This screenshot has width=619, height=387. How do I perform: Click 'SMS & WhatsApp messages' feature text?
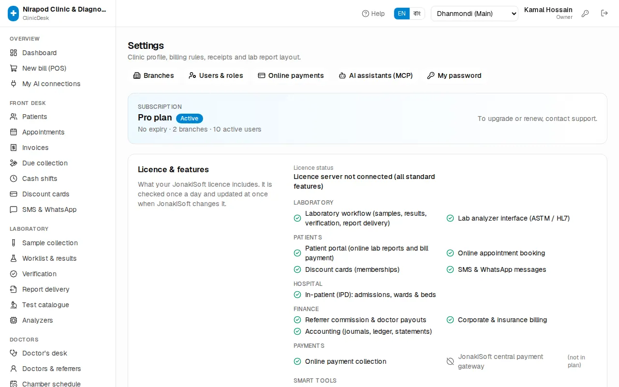click(x=502, y=269)
